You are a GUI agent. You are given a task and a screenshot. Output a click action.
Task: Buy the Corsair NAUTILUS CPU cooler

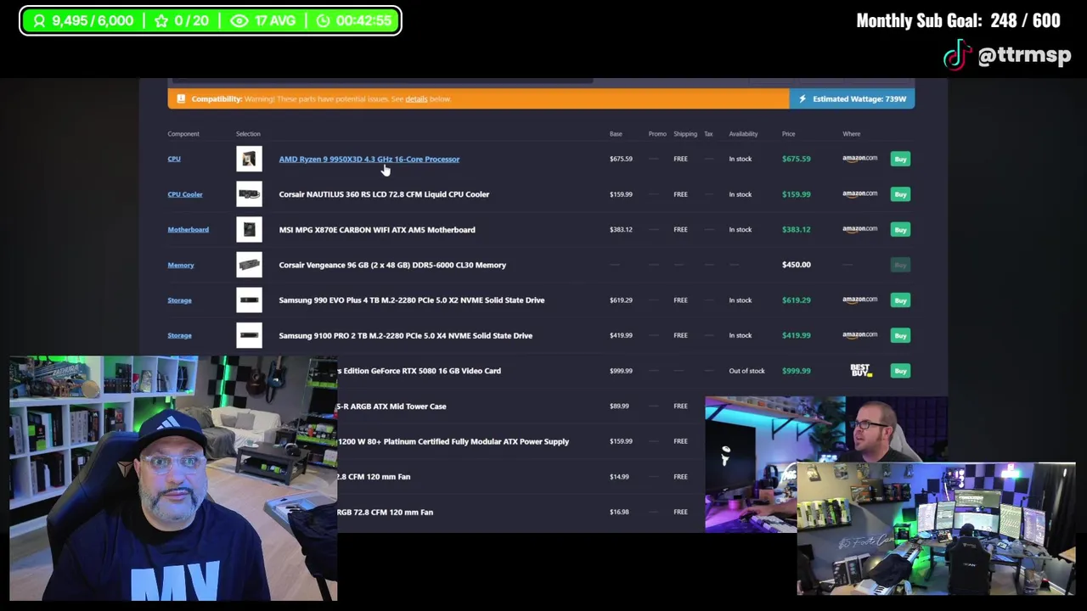[x=900, y=194]
